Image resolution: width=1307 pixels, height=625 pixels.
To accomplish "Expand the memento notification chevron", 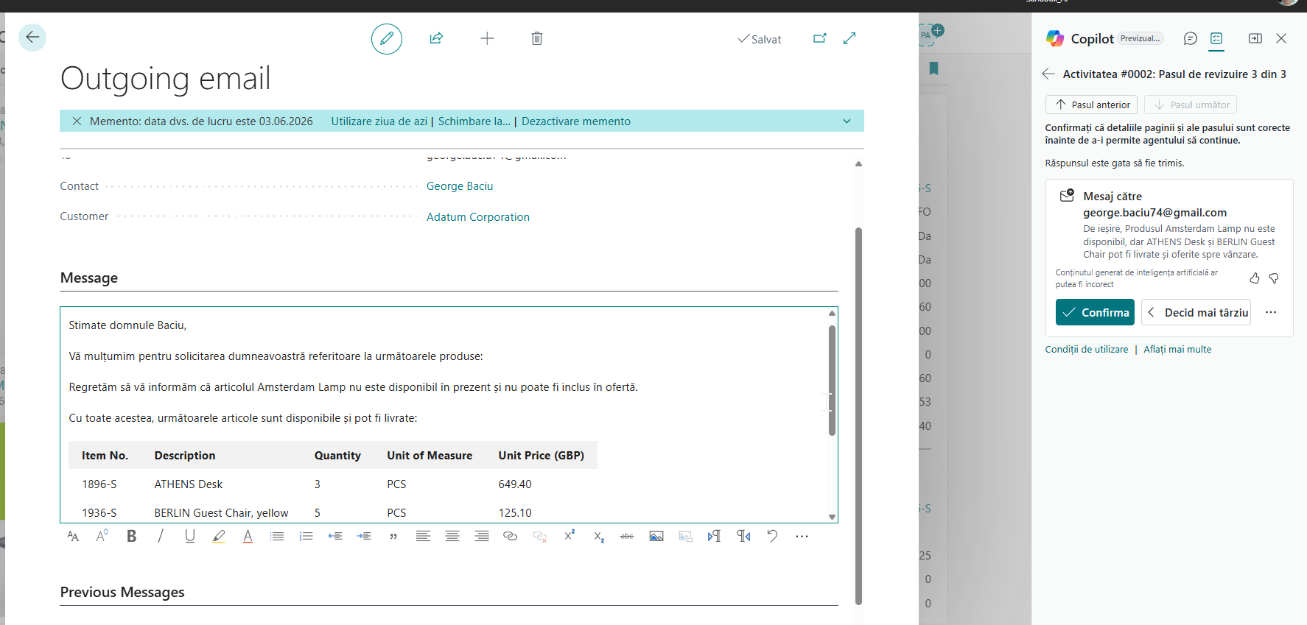I will coord(847,121).
